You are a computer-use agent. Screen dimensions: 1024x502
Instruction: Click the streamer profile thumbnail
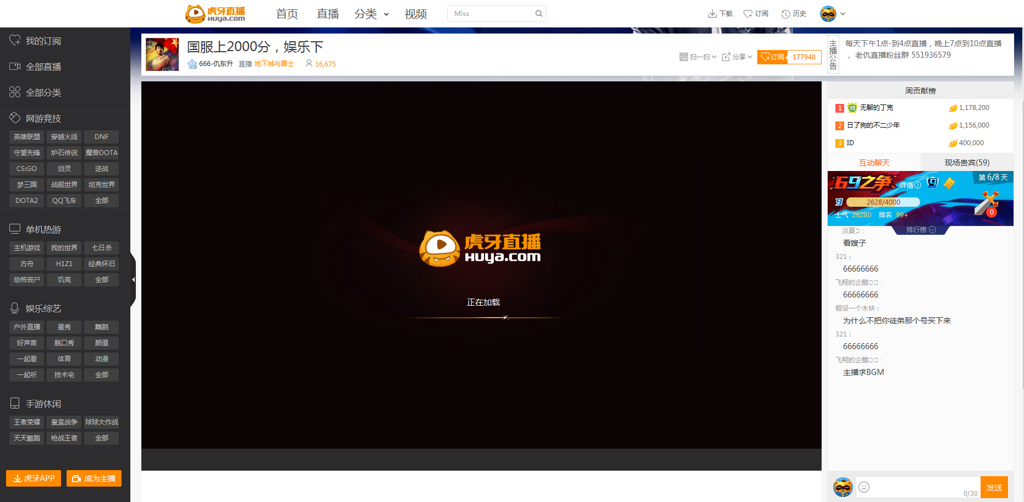pyautogui.click(x=162, y=54)
